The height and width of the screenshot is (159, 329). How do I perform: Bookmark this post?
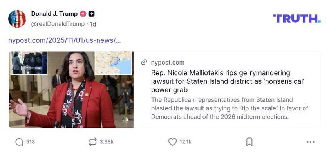coord(249,142)
